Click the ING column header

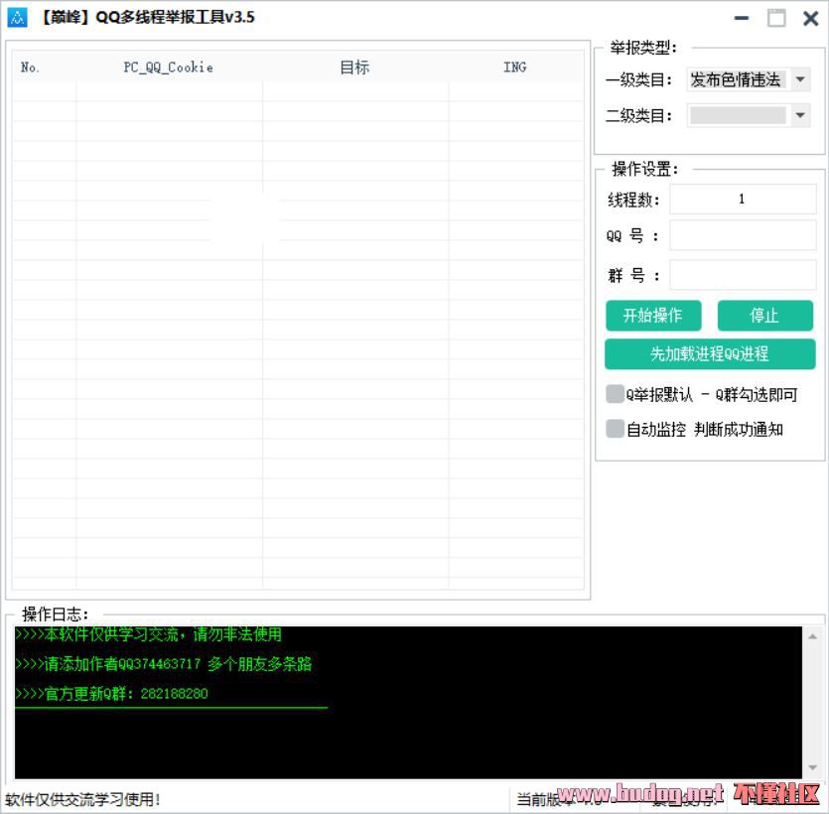[515, 68]
